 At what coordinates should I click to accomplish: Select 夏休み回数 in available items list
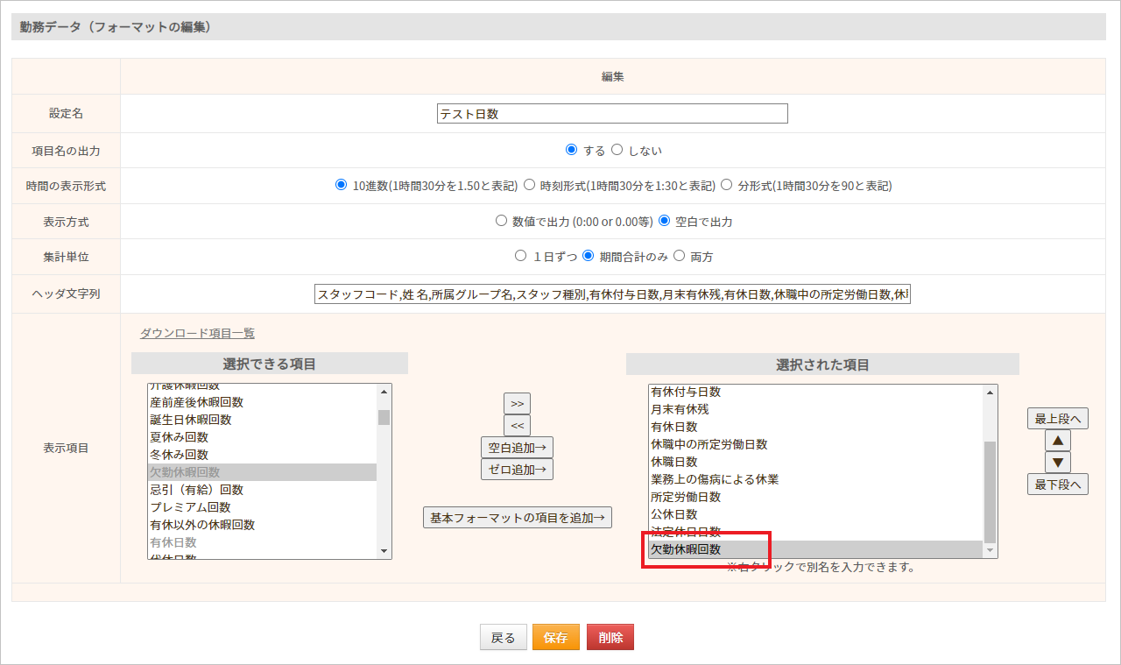click(x=179, y=437)
